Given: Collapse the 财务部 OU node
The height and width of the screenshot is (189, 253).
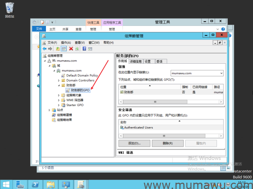Looking at the screenshot, I should coord(59,85).
